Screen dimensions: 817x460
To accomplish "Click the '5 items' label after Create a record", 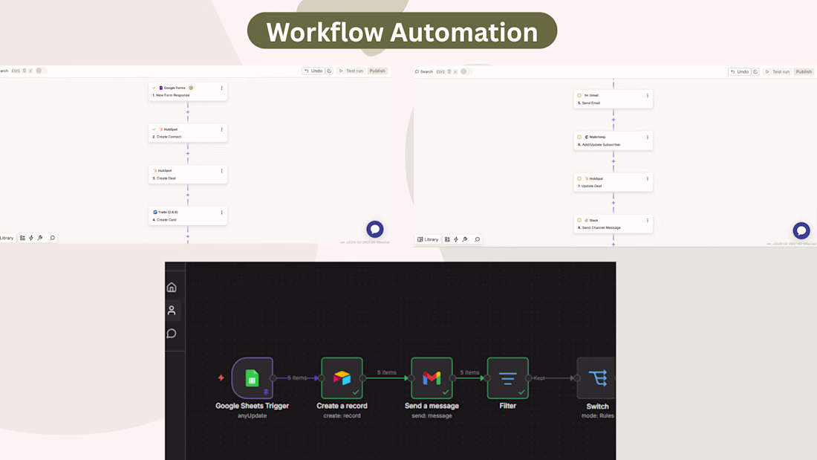I will [x=387, y=372].
